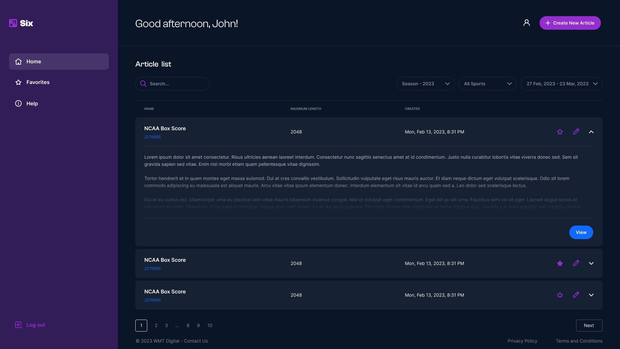Go to Favorites in sidebar
This screenshot has width=620, height=349.
(x=38, y=82)
